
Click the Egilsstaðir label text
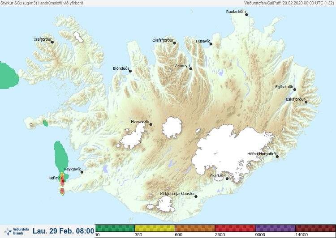[x=284, y=87]
